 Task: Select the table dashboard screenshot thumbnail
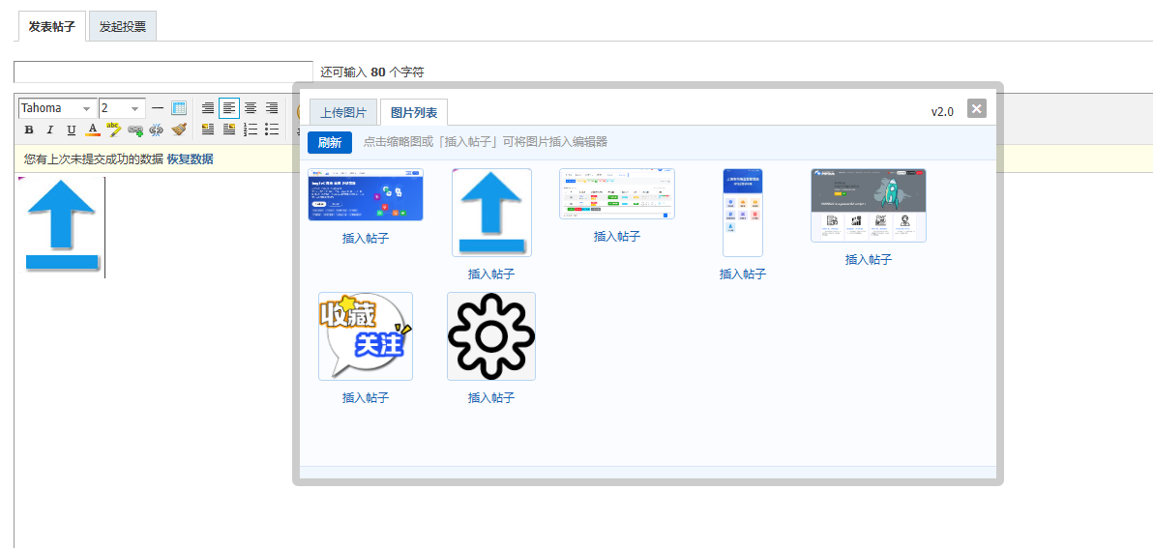[x=617, y=194]
